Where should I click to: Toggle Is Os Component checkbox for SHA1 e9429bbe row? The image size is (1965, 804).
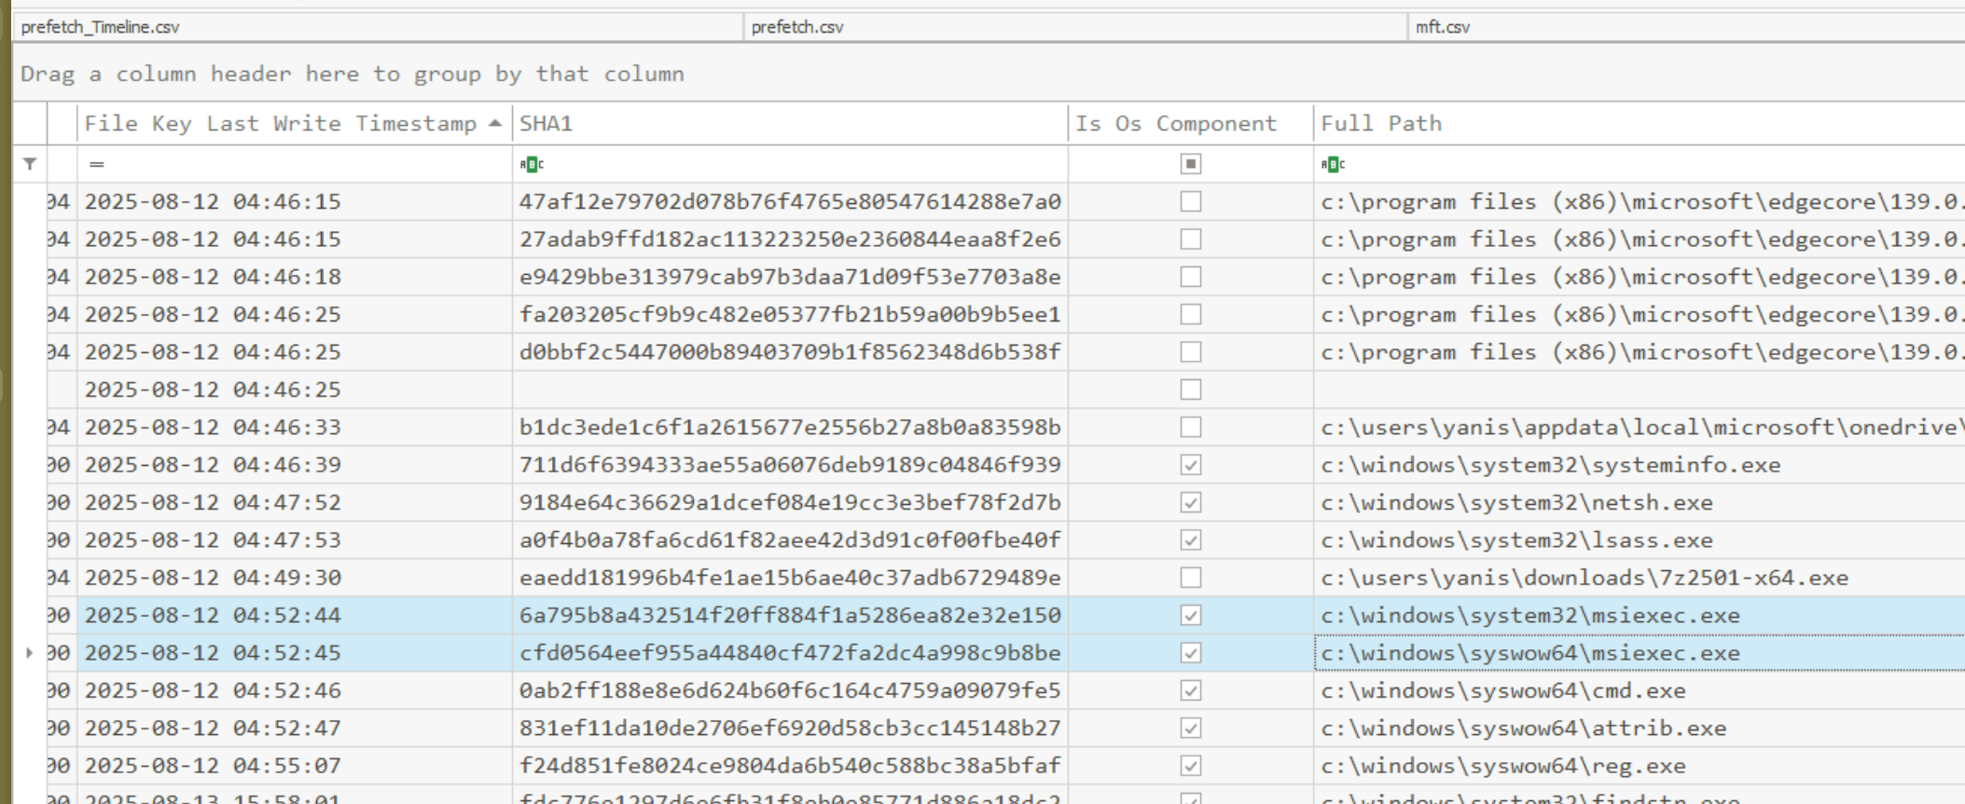1191,277
